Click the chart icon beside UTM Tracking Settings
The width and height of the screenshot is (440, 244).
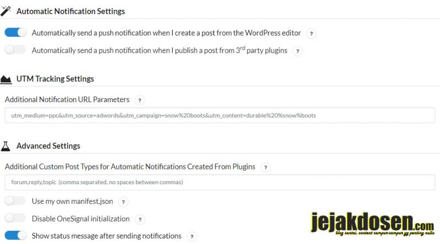point(5,79)
